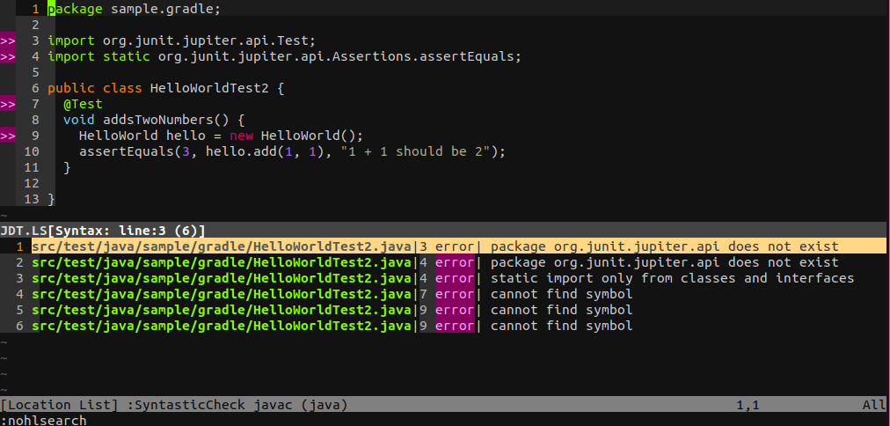Click 'void addsTwoNumbers()' method signature
Image resolution: width=890 pixels, height=426 pixels.
pos(154,120)
